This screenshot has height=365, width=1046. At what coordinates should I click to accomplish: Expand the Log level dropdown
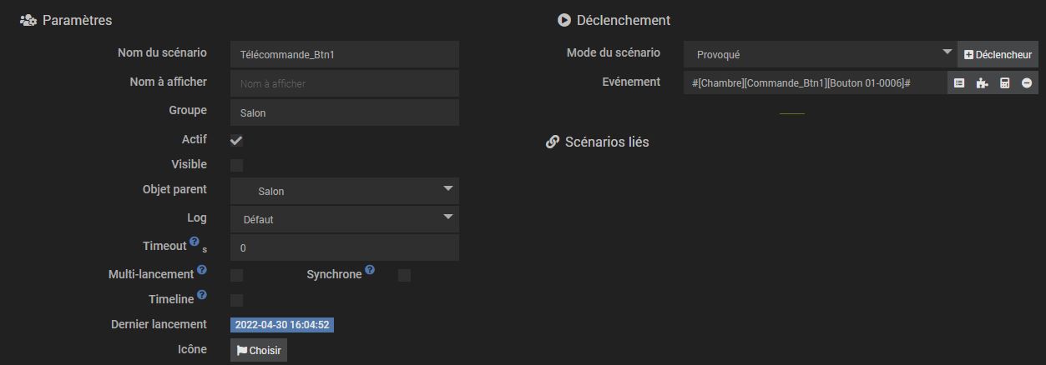pyautogui.click(x=345, y=219)
